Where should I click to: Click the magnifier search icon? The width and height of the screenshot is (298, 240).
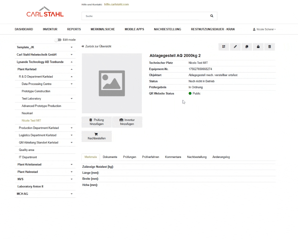pyautogui.click(x=212, y=16)
